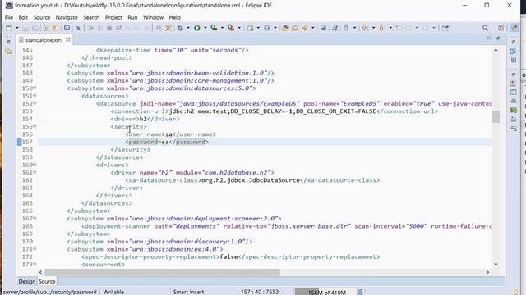Open the Source menu
This screenshot has height=295, width=526.
(x=42, y=17)
